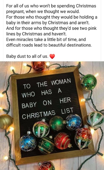Click the "Baby dust to all of us." text

27,56
